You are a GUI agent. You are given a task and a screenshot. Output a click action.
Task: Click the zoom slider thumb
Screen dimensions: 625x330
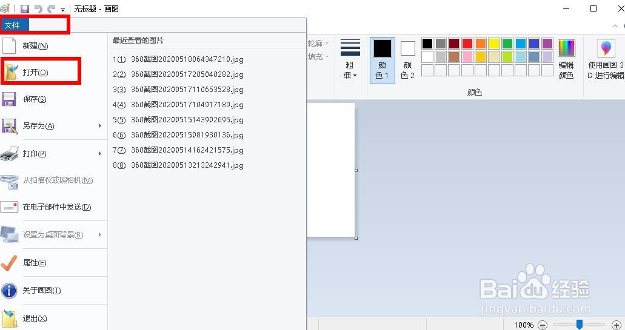[580, 325]
